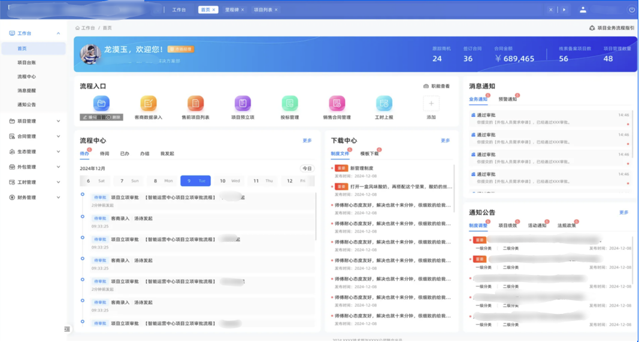Select date 7 Sun in calendar strip
This screenshot has height=342, width=639.
point(129,181)
